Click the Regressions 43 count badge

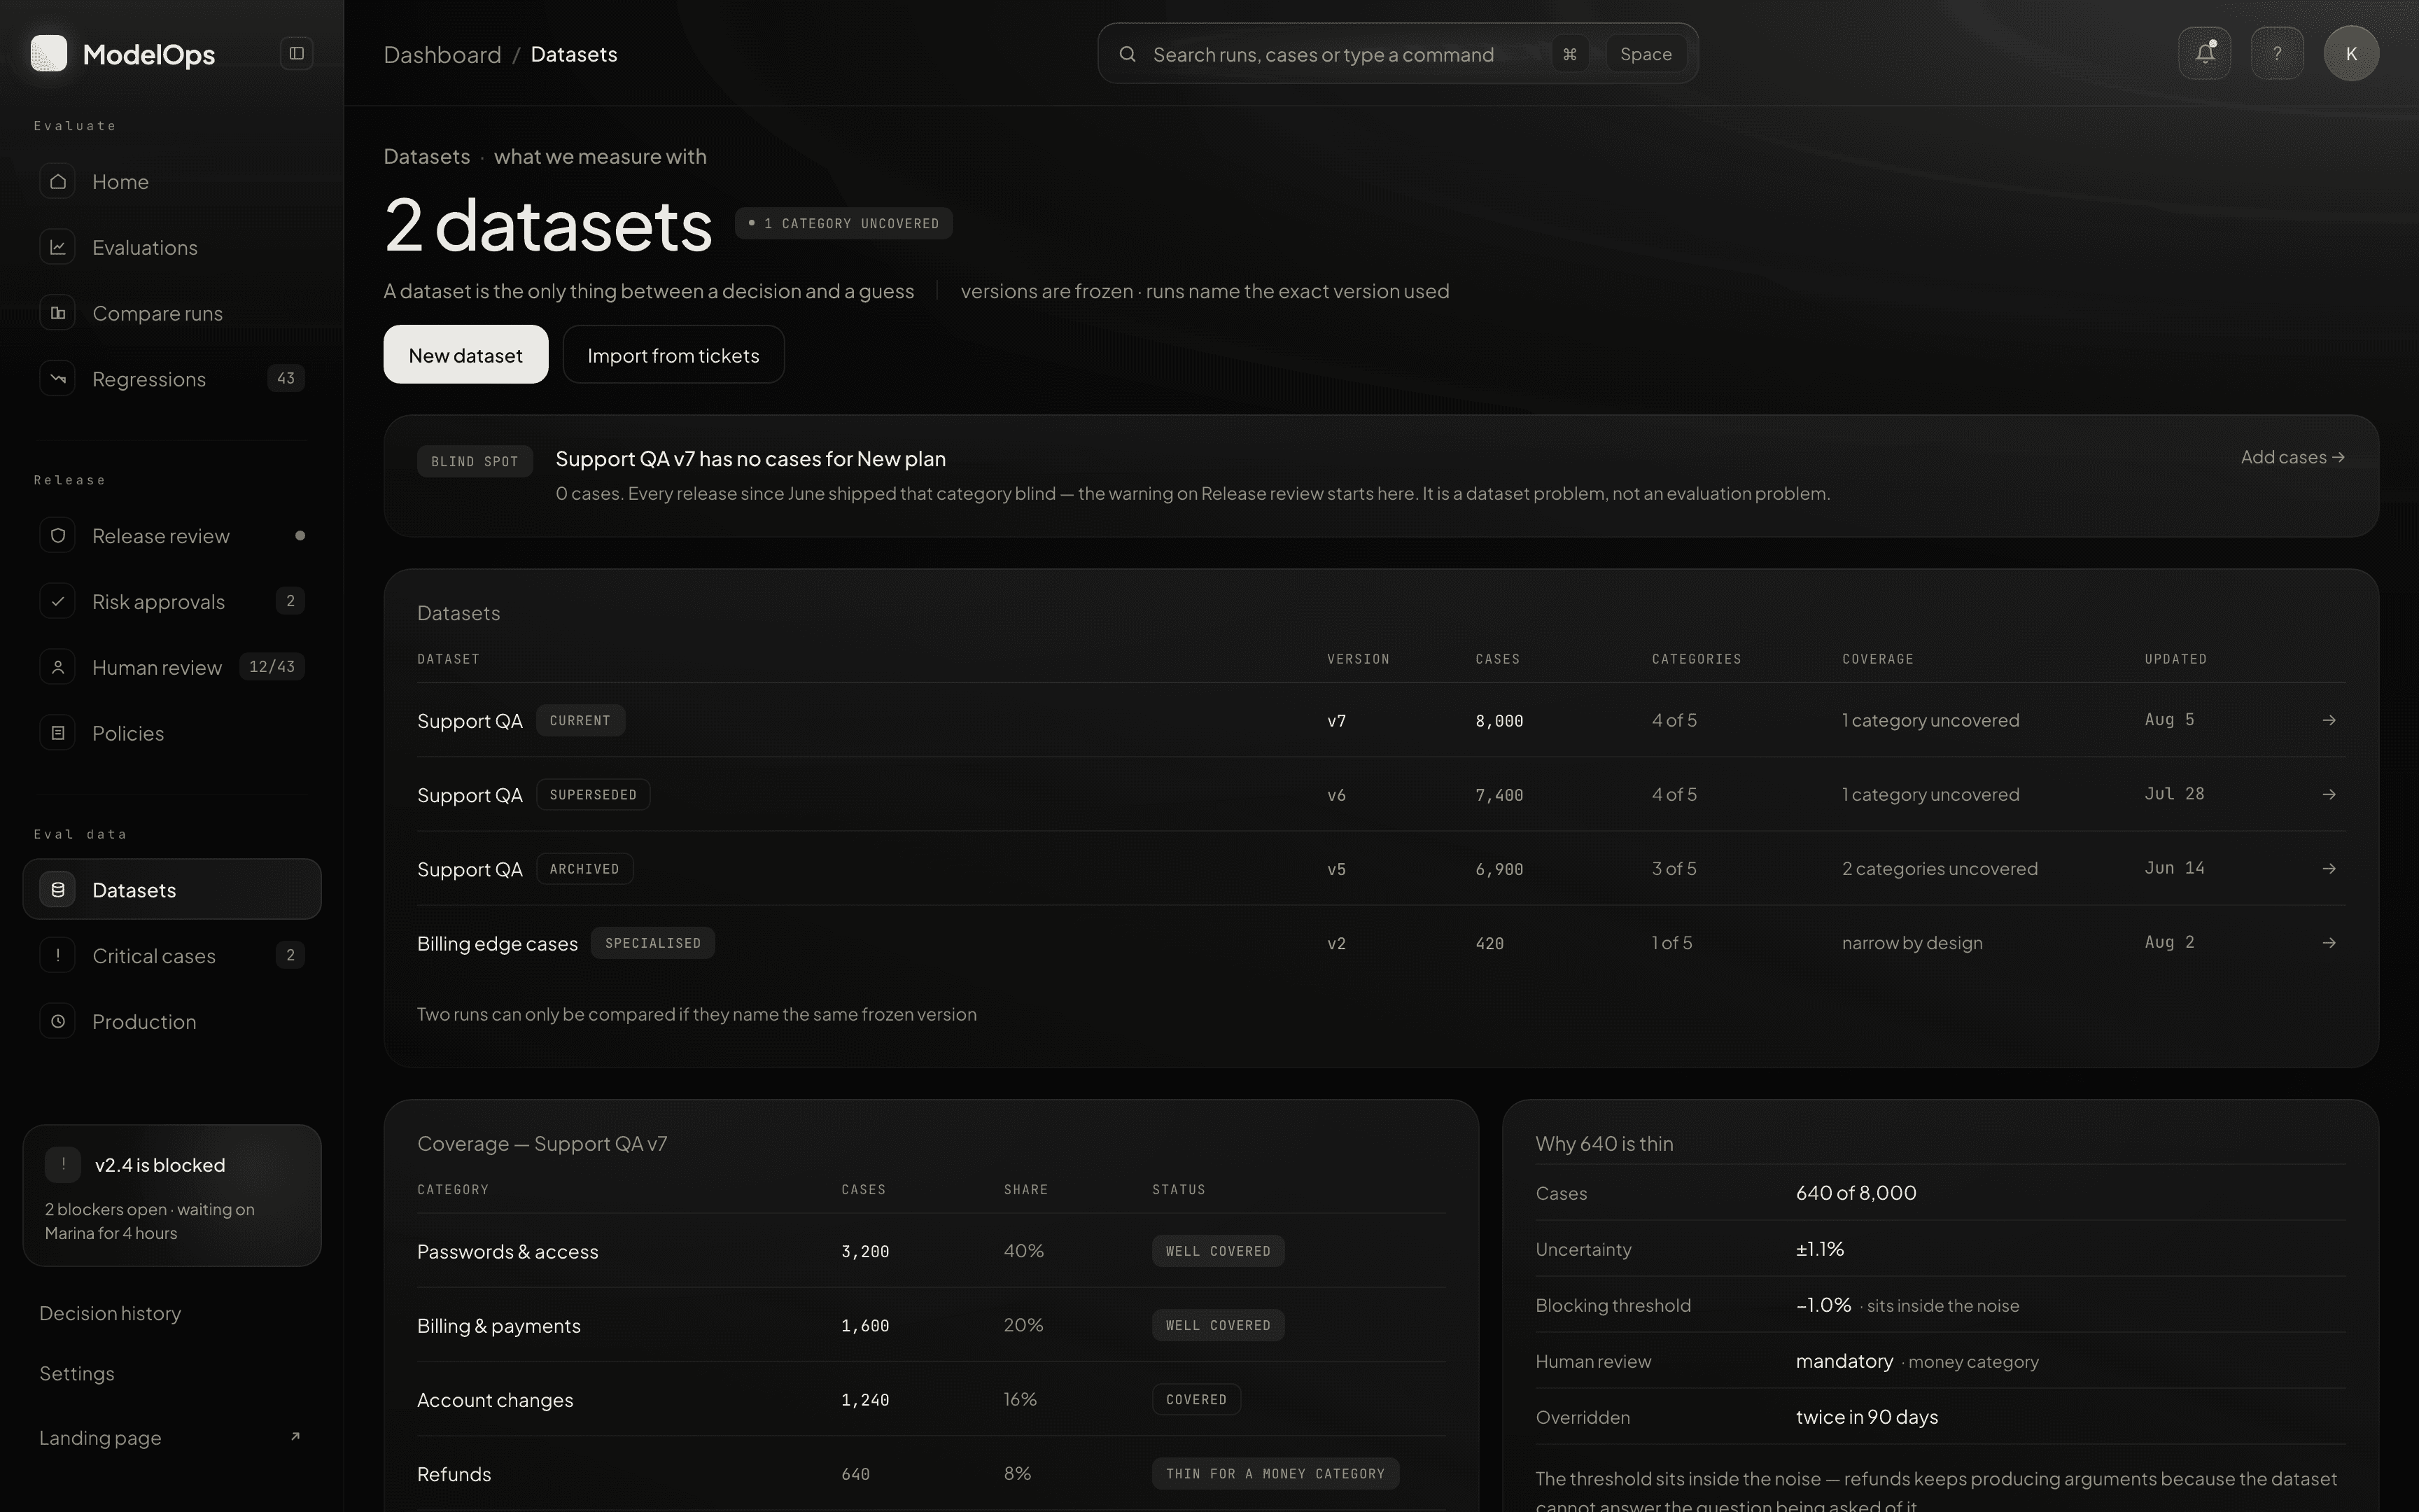point(286,378)
